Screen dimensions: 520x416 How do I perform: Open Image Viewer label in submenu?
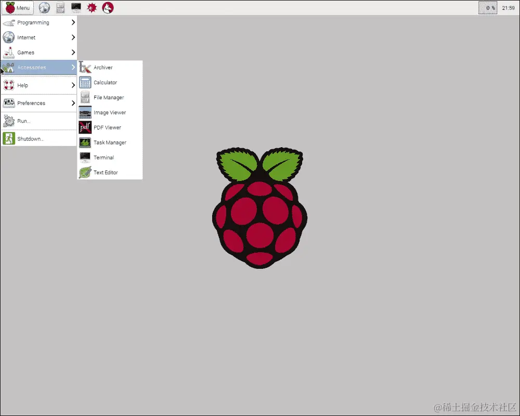pos(109,112)
